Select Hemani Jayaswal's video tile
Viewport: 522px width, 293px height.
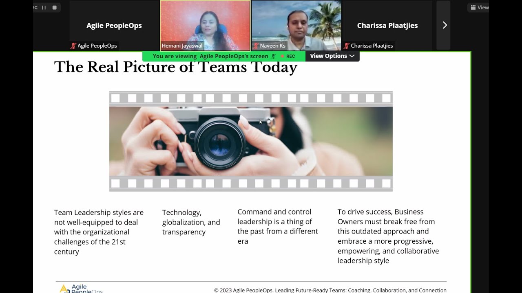[205, 25]
